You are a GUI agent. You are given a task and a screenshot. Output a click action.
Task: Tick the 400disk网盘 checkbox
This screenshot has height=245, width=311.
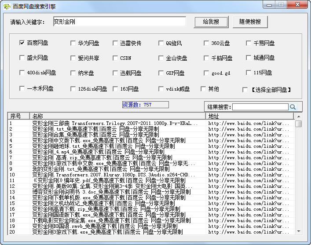click(22, 73)
